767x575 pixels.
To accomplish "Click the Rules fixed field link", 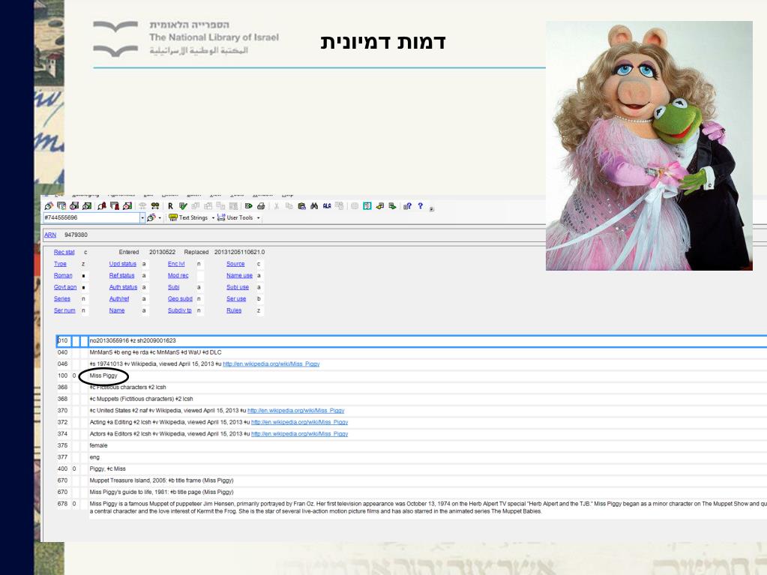I will (x=234, y=310).
